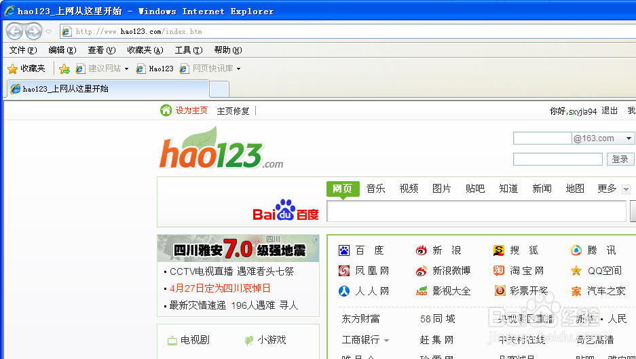Click the 主页修复 link
Viewport: 636px width, 359px height.
233,111
